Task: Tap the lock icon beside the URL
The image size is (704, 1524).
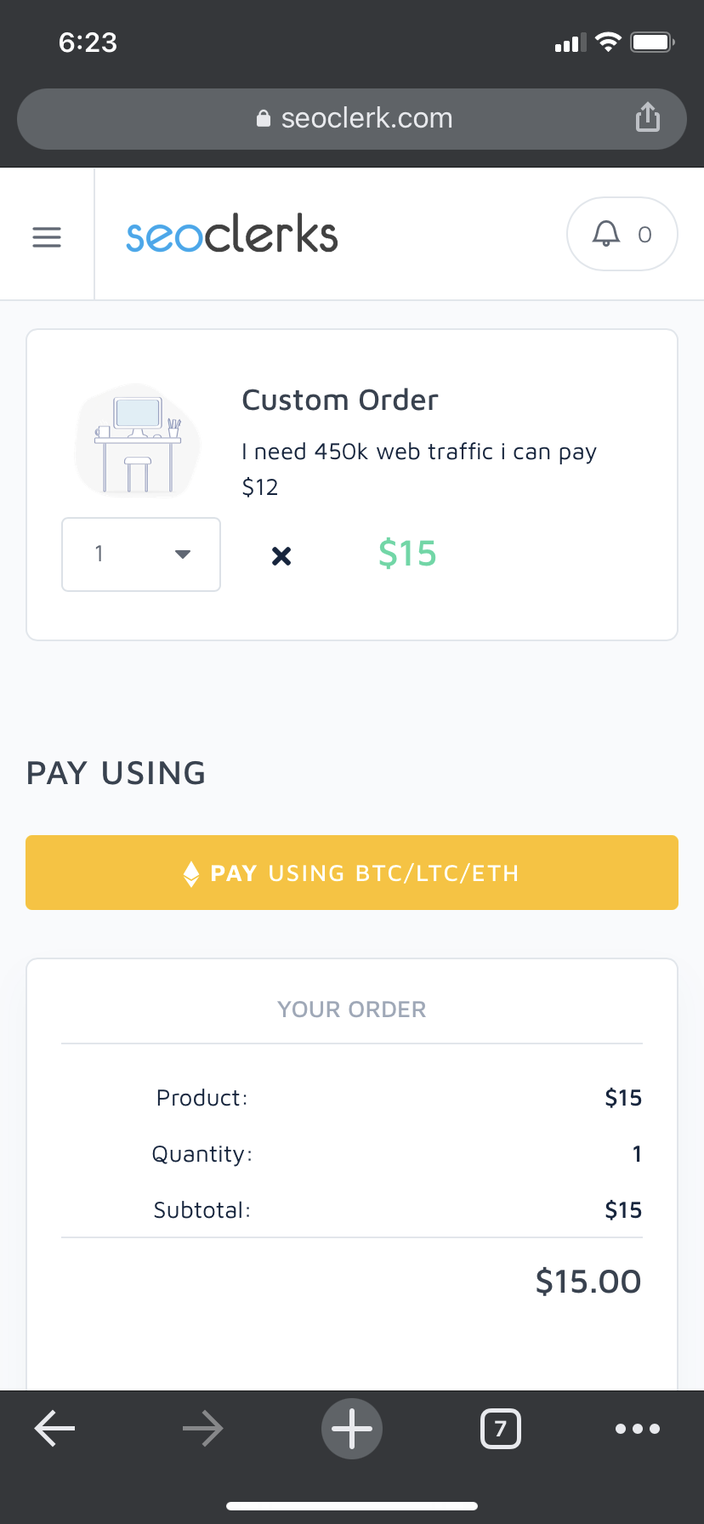Action: click(264, 119)
